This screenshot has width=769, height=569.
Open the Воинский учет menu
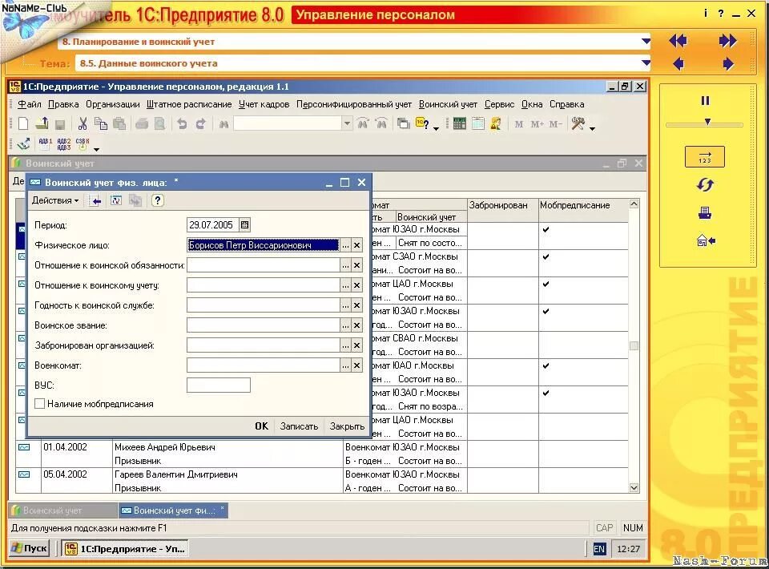448,104
